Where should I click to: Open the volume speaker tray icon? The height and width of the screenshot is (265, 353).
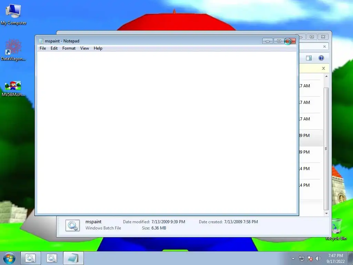pyautogui.click(x=318, y=258)
